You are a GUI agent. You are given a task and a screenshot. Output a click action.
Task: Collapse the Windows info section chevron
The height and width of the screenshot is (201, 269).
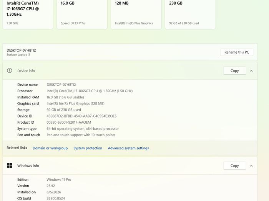tap(251, 166)
